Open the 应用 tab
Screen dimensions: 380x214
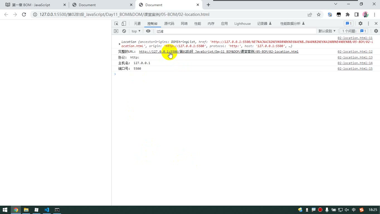coord(224,24)
